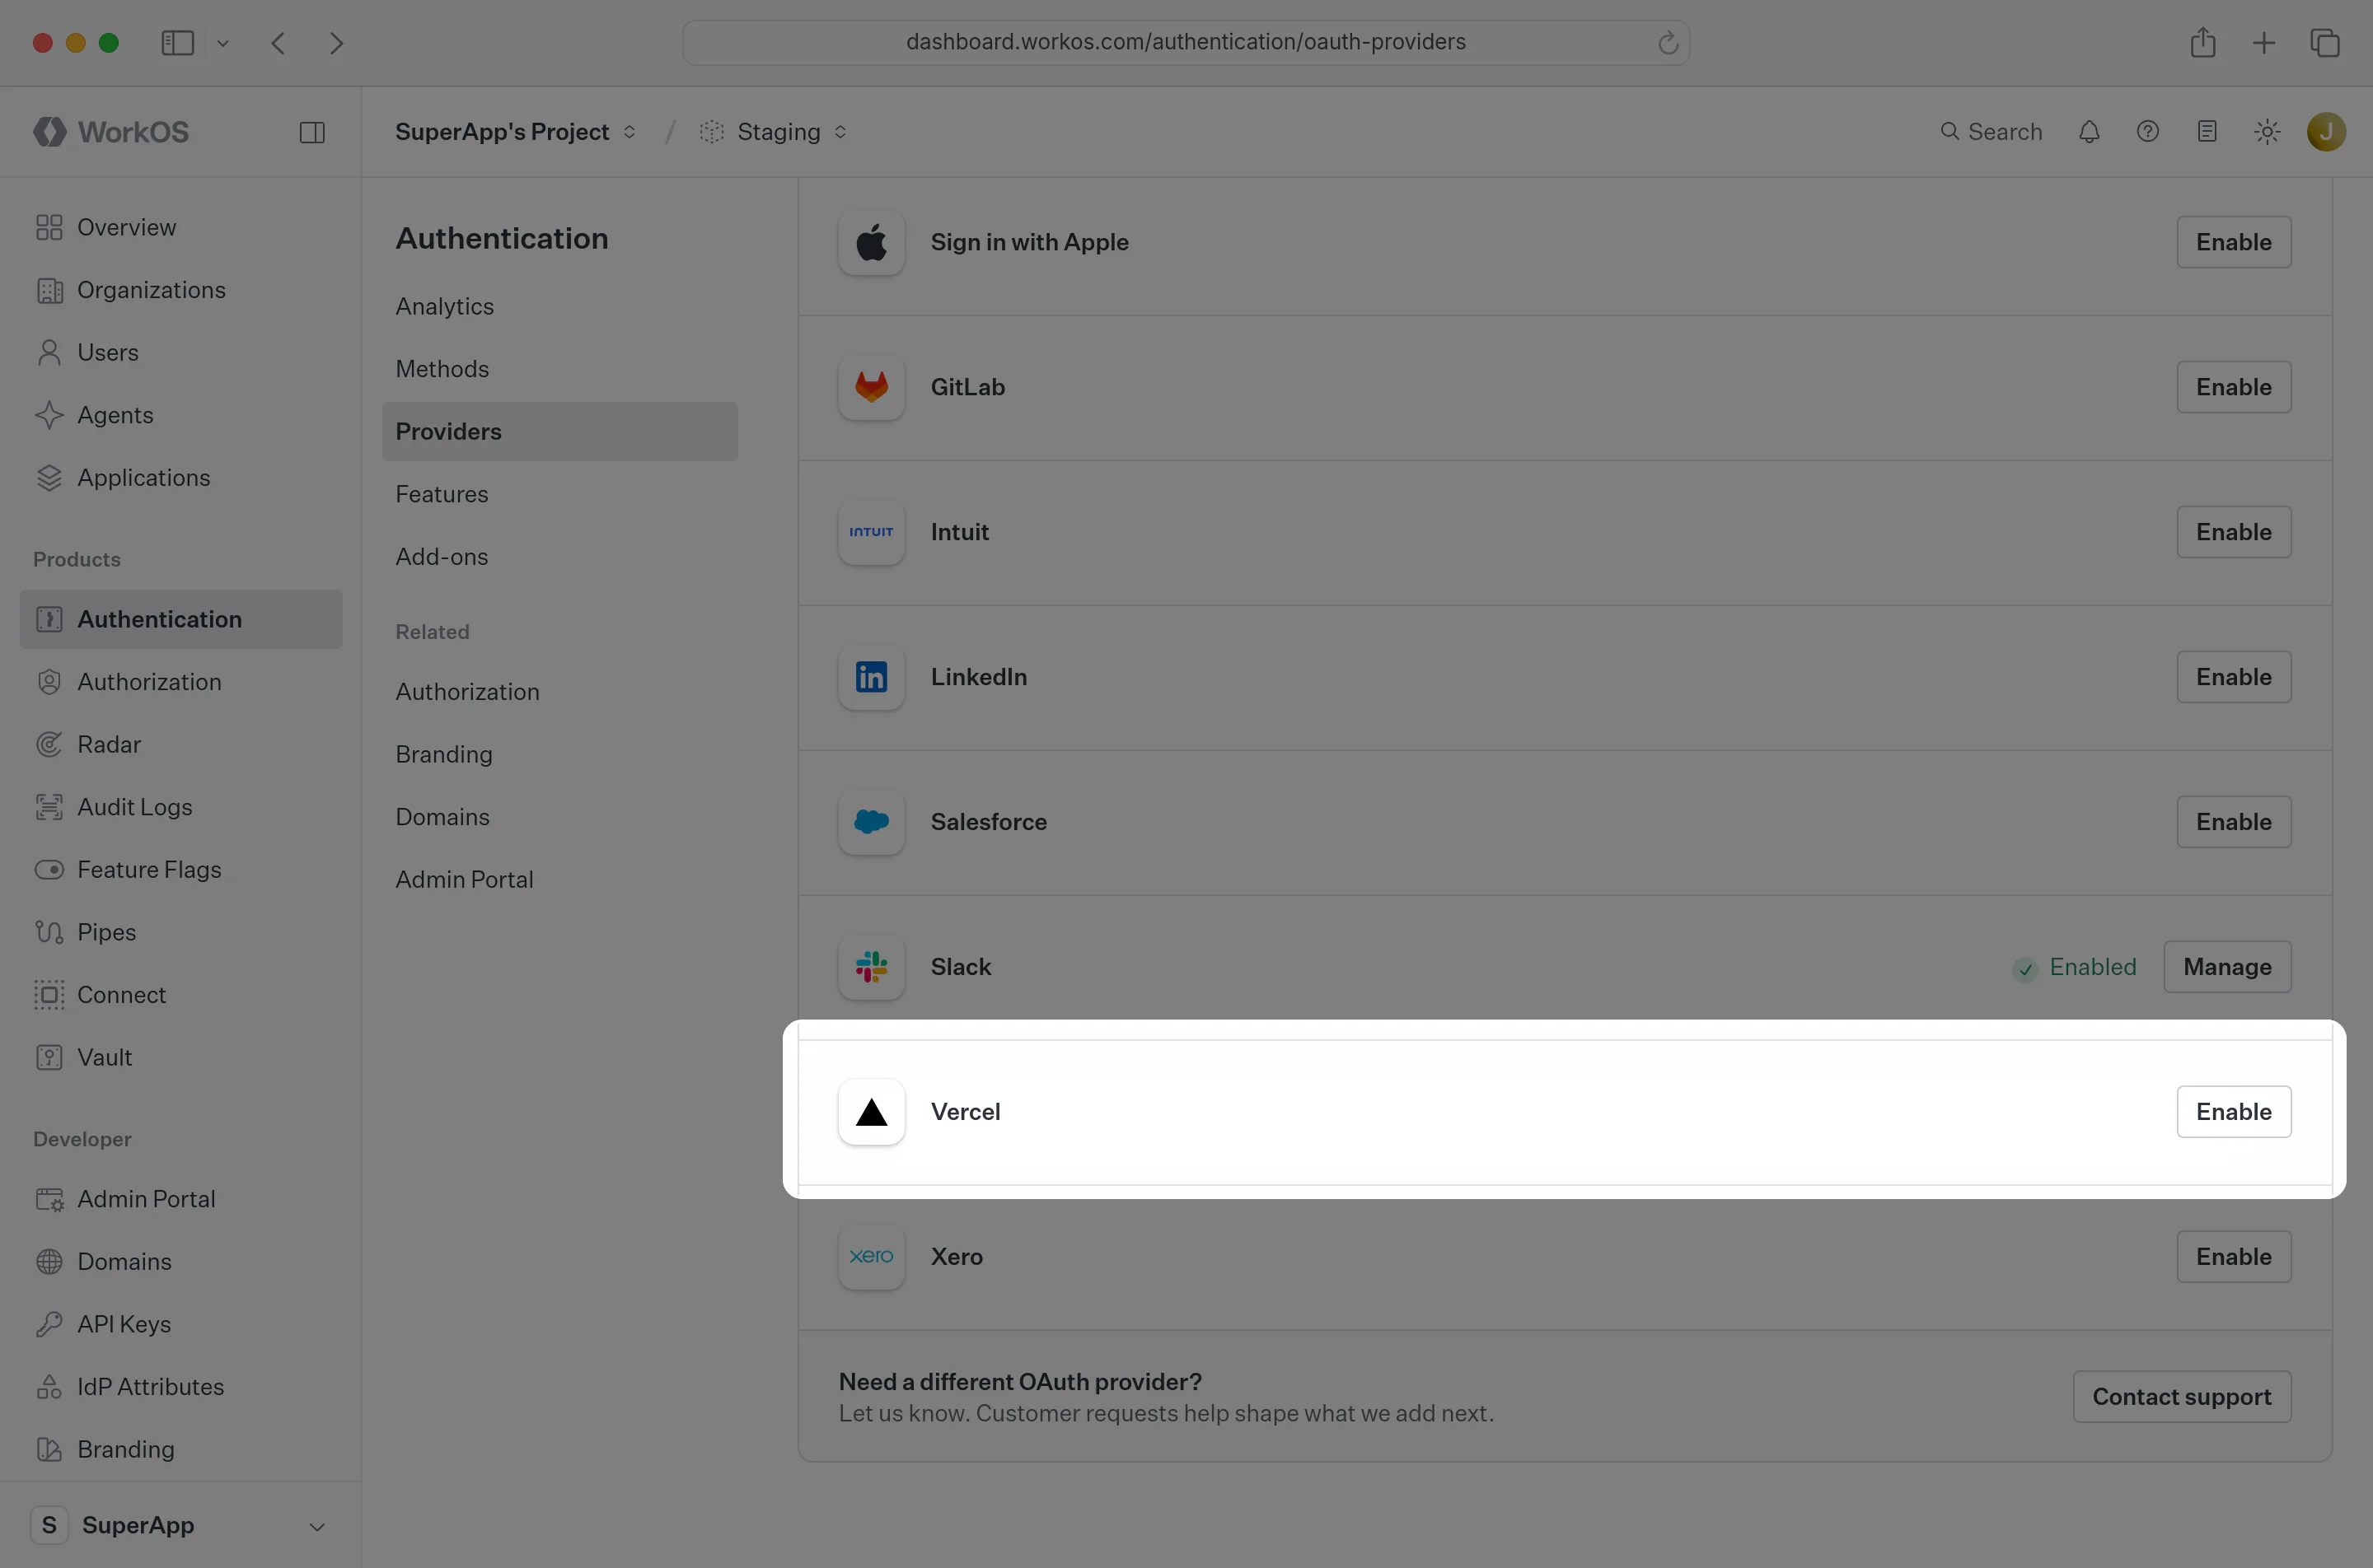Select Authentication under Products

coord(181,619)
